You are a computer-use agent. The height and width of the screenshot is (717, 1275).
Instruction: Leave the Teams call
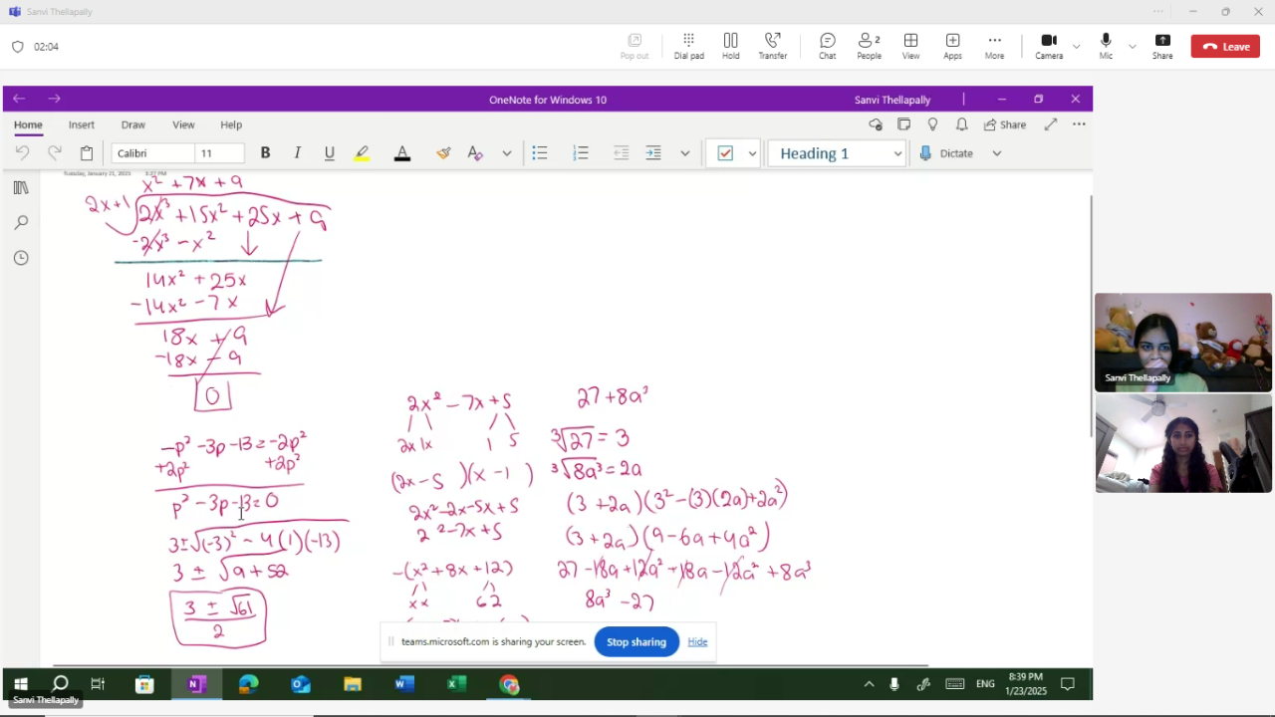[x=1225, y=47]
